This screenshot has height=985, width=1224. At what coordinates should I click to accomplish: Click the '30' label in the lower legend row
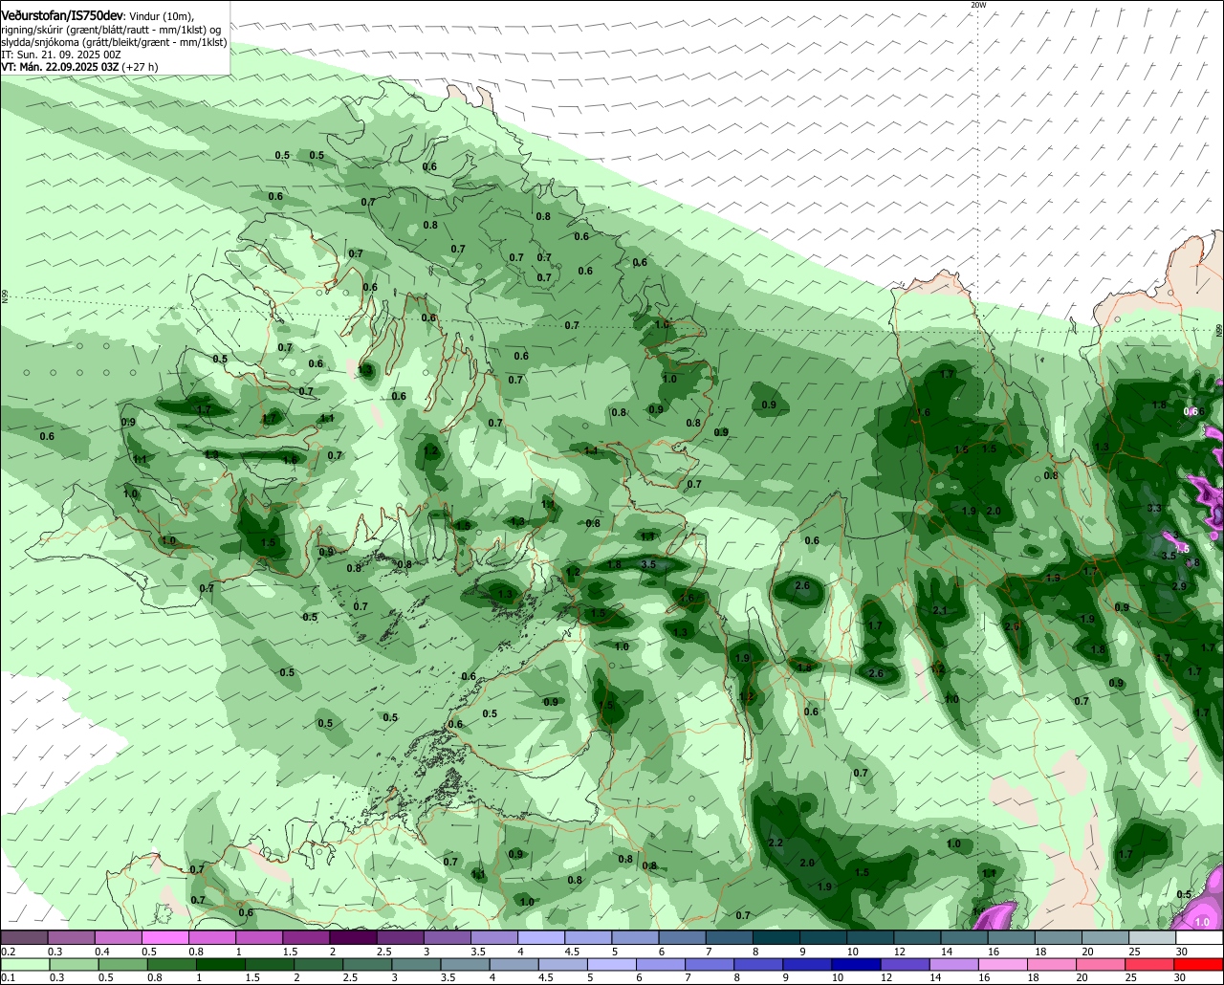[1182, 977]
